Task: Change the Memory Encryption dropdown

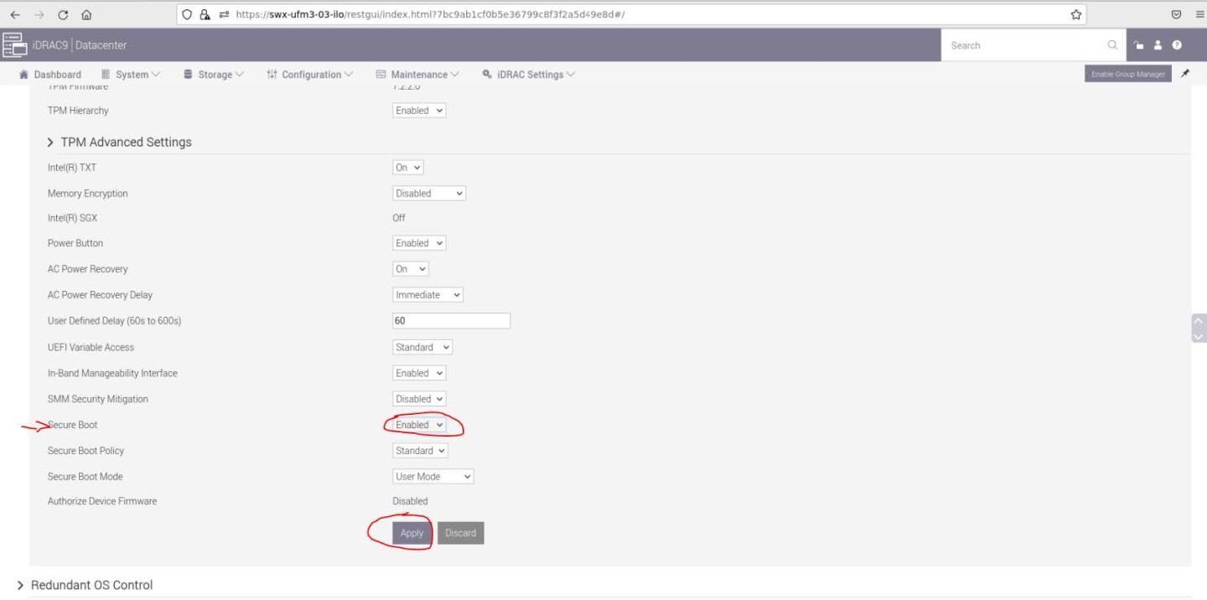Action: [x=428, y=194]
